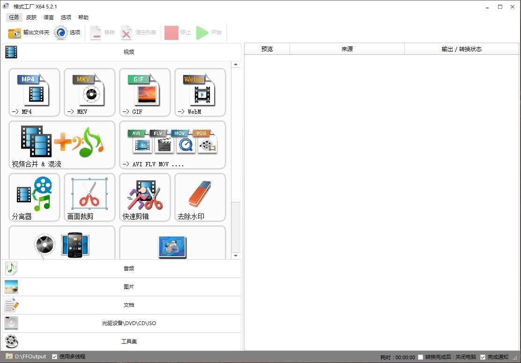Open the 任务 menu
The image size is (521, 363).
click(14, 17)
